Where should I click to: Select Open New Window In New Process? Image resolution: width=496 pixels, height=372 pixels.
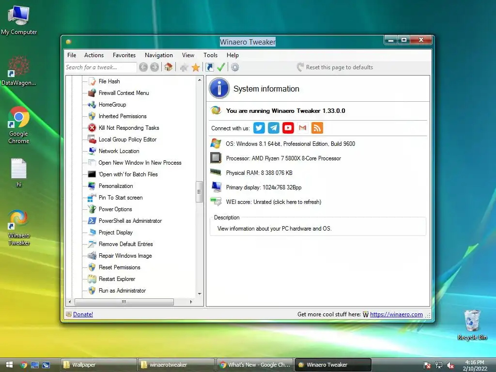(140, 163)
